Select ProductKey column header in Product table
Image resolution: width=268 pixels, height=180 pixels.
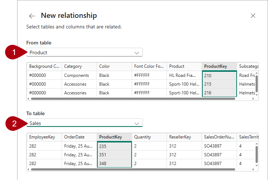tap(219, 66)
